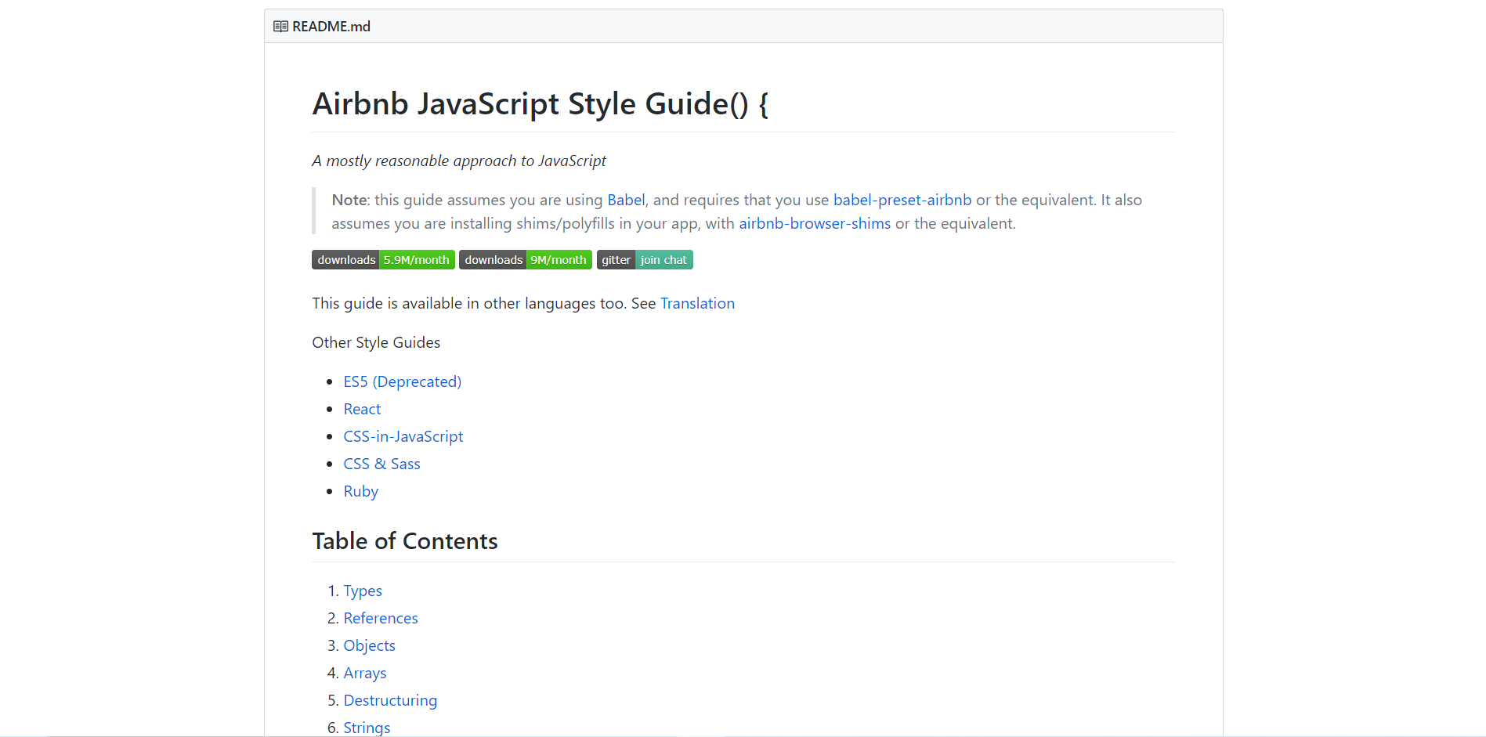Jump to Types in table of contents
The height and width of the screenshot is (737, 1486).
363,591
